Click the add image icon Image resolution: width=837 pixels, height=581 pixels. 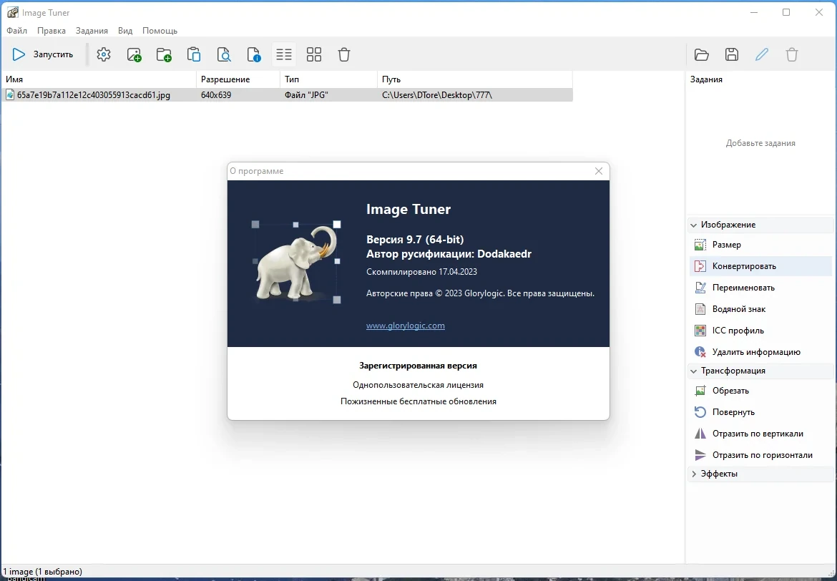tap(134, 54)
